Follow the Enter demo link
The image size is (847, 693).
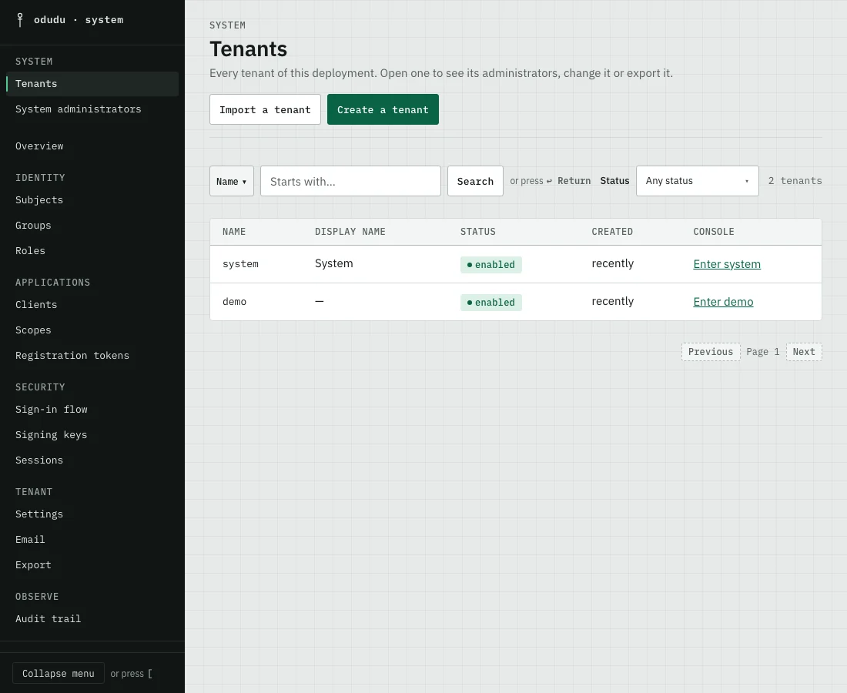tap(723, 302)
